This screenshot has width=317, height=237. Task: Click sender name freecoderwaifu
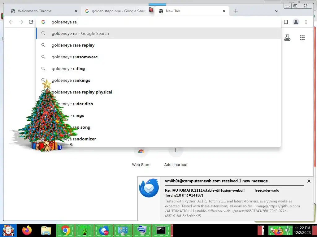[267, 190]
